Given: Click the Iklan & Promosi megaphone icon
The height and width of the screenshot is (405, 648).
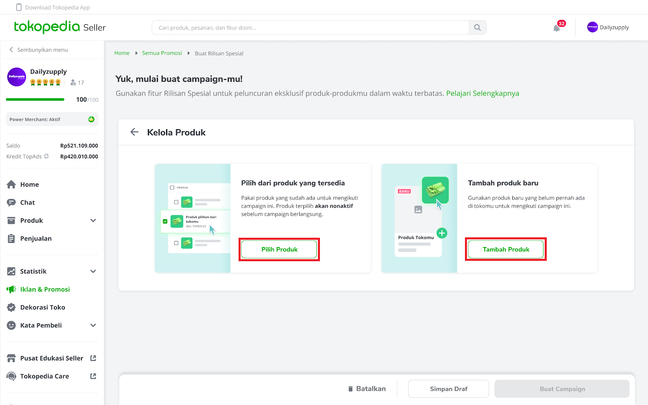Looking at the screenshot, I should [x=11, y=289].
